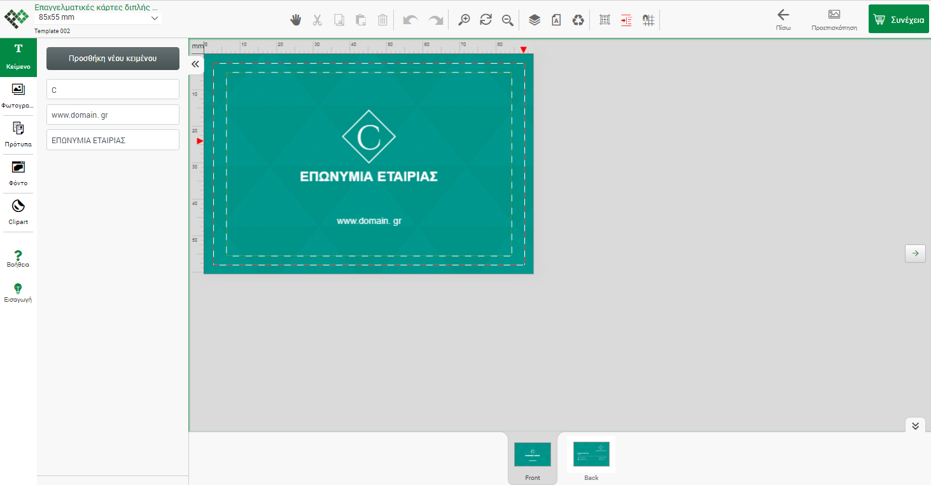Toggle snap-to-grid magnet icon
Image resolution: width=931 pixels, height=485 pixels.
[x=648, y=20]
